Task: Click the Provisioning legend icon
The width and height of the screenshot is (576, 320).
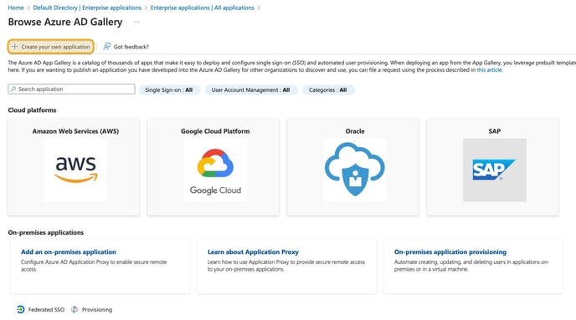Action: point(75,310)
